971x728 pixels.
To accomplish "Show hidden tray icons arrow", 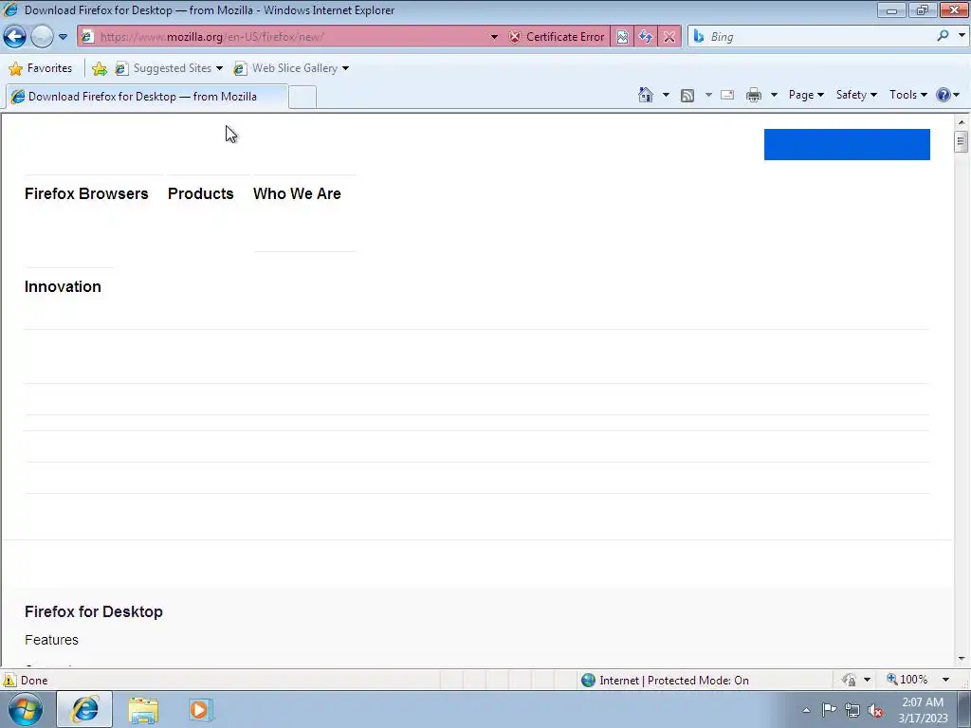I will click(806, 710).
